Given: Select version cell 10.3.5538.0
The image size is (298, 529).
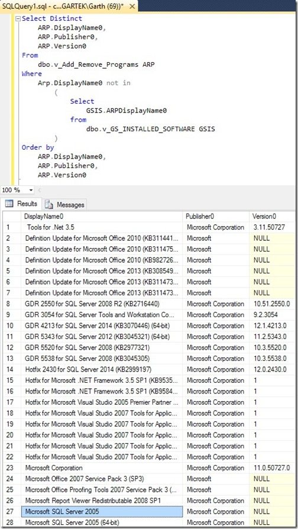Looking at the screenshot, I should (273, 359).
